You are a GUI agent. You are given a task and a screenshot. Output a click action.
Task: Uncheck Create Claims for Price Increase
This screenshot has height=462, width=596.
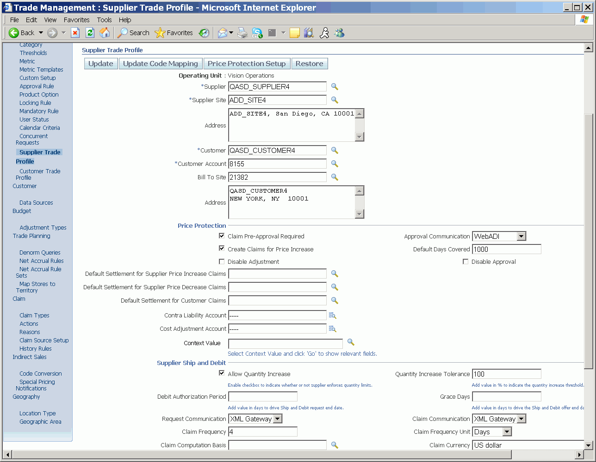click(222, 249)
